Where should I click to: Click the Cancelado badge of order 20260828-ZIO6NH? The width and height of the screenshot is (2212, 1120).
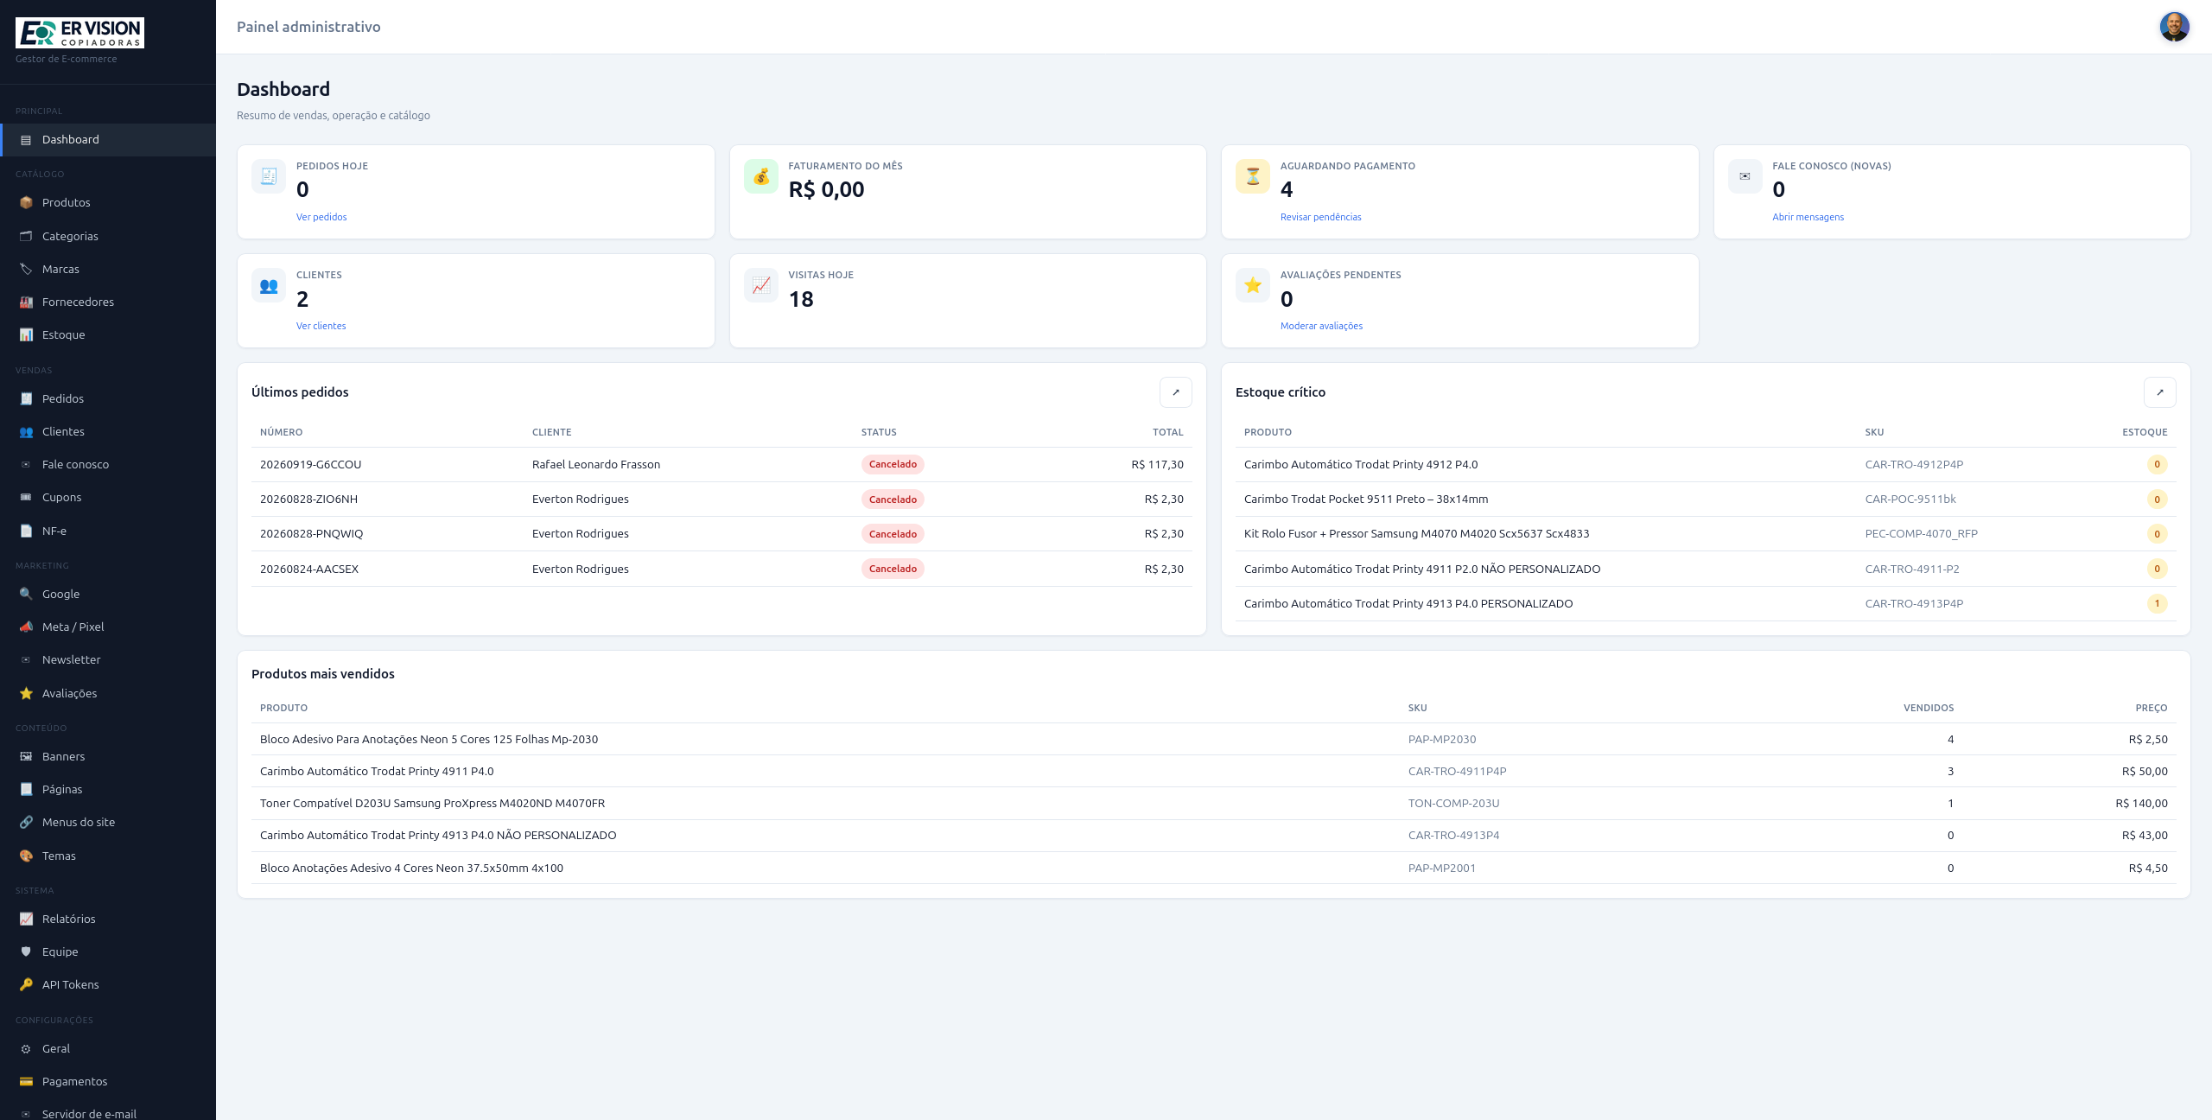(x=893, y=500)
